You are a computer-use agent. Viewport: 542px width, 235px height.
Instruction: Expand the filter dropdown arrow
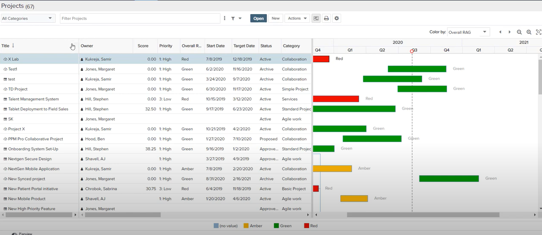coord(240,18)
